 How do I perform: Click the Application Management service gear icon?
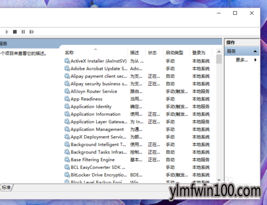[x=67, y=129]
